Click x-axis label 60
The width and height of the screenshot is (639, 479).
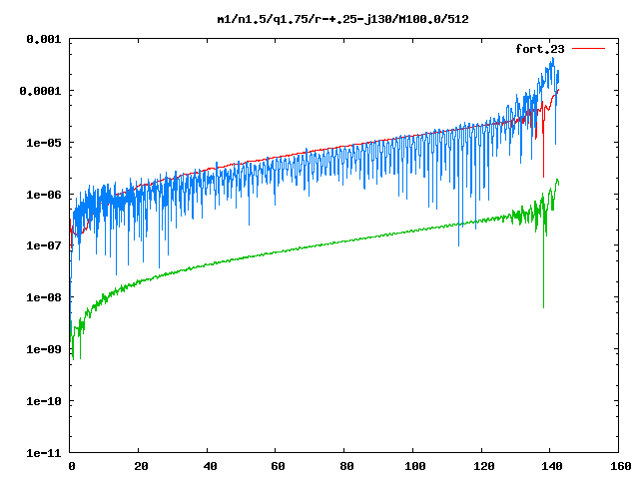click(x=278, y=466)
